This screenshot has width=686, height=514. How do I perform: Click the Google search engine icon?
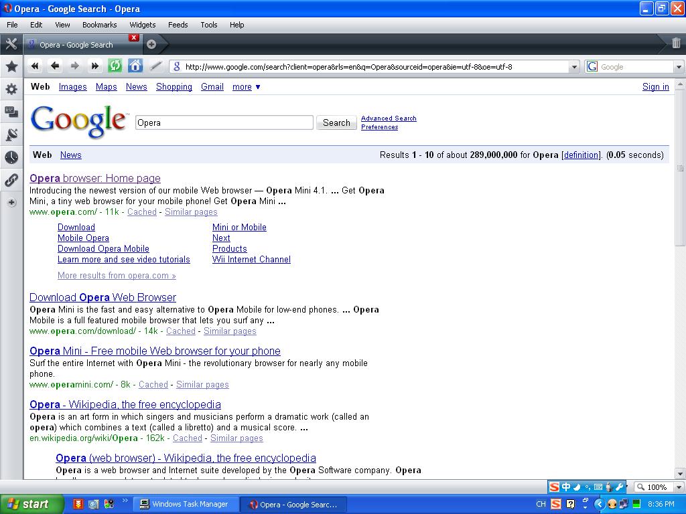click(592, 66)
